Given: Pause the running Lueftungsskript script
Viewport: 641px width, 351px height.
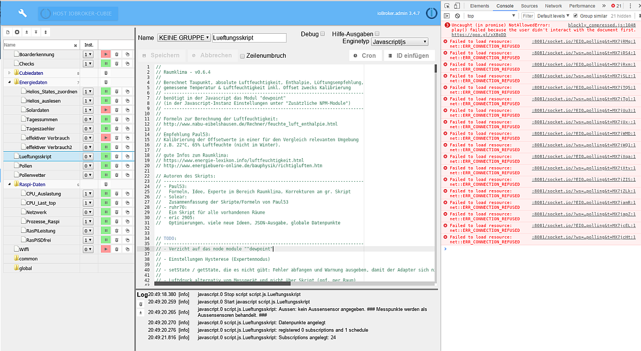Looking at the screenshot, I should (x=106, y=156).
